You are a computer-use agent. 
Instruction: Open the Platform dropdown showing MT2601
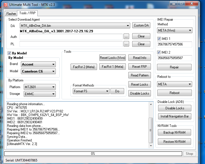(x=40, y=87)
